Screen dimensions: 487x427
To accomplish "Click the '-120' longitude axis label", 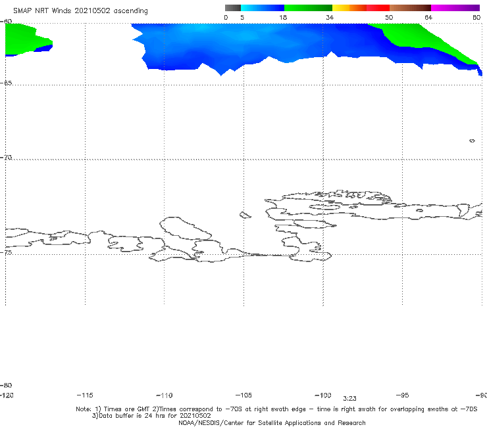I will tap(7, 395).
